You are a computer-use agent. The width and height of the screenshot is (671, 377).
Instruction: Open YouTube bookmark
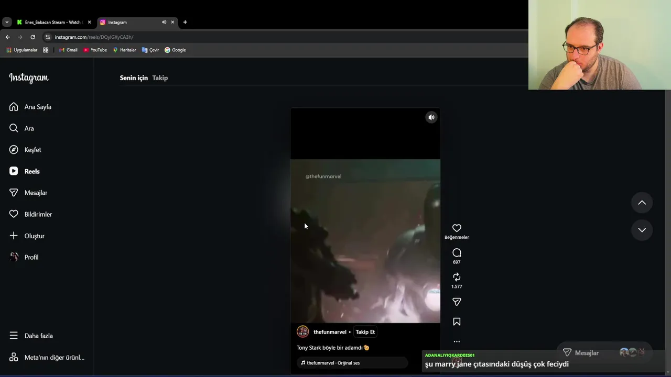pyautogui.click(x=95, y=50)
